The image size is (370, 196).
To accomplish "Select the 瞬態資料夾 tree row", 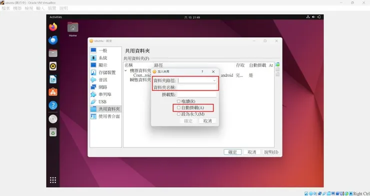I will [x=140, y=80].
